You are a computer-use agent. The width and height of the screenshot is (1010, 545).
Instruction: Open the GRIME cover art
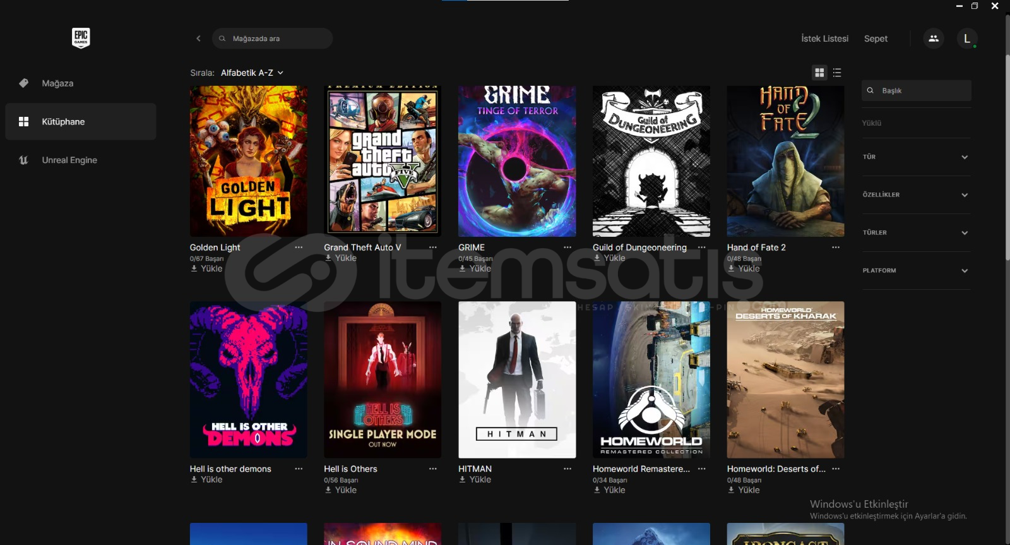coord(517,161)
